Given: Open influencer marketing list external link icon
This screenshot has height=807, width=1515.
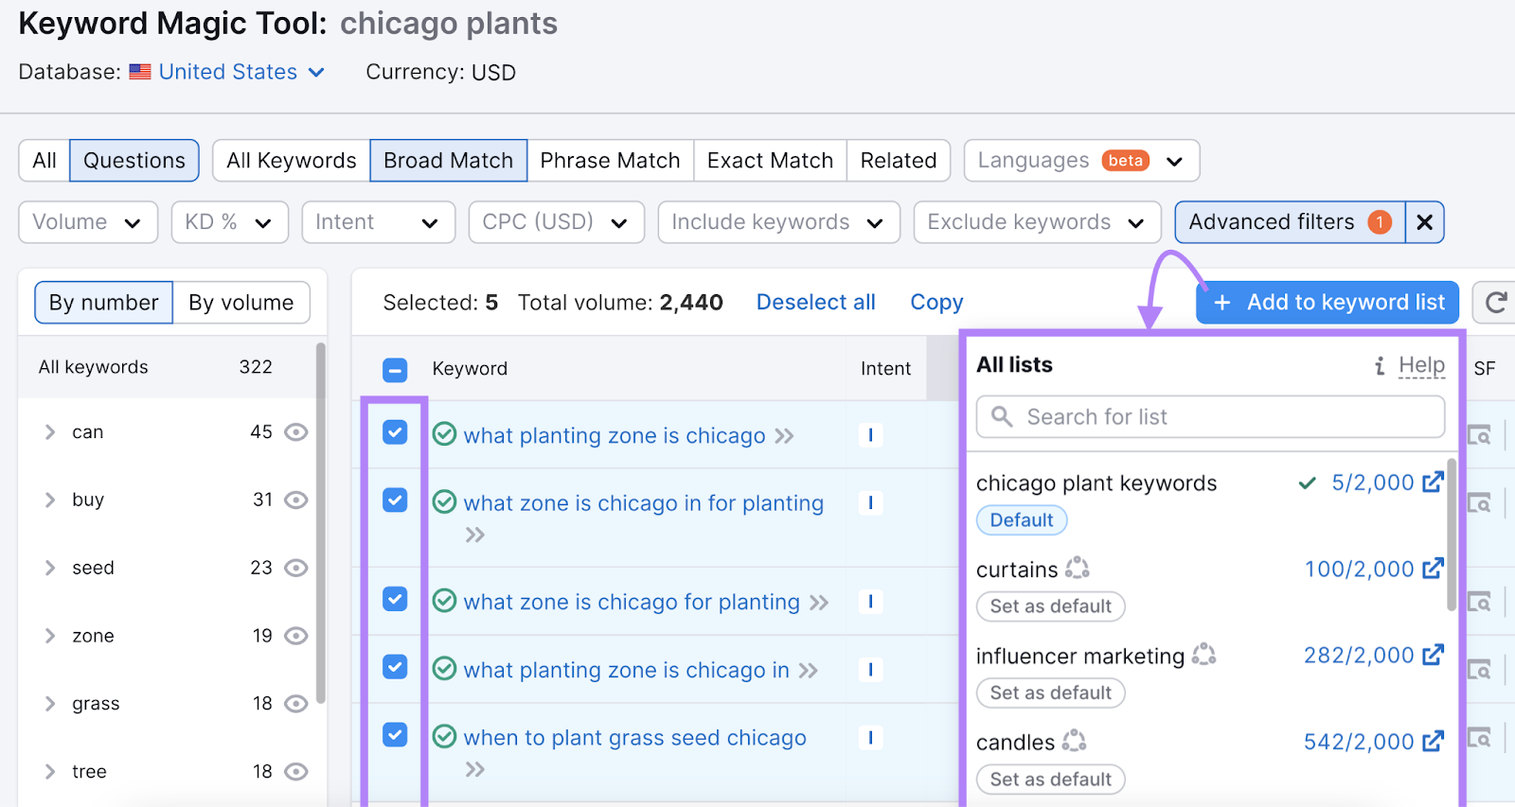Looking at the screenshot, I should tap(1433, 654).
